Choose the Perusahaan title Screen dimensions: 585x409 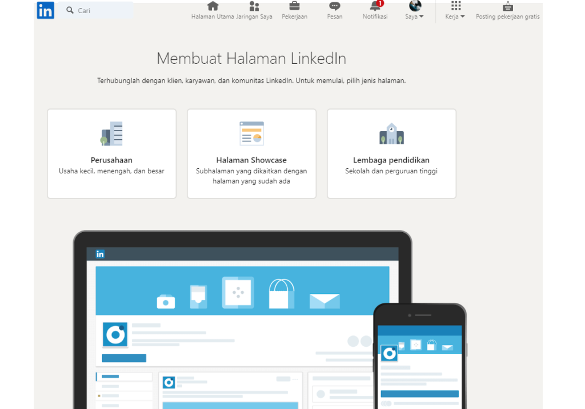pos(111,160)
